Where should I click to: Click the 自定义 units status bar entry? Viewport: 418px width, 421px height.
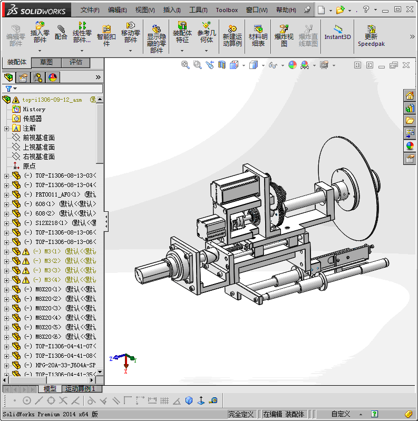pyautogui.click(x=341, y=414)
